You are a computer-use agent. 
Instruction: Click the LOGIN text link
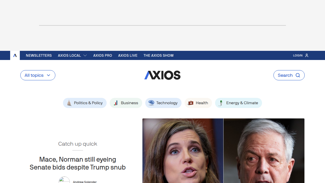click(298, 55)
